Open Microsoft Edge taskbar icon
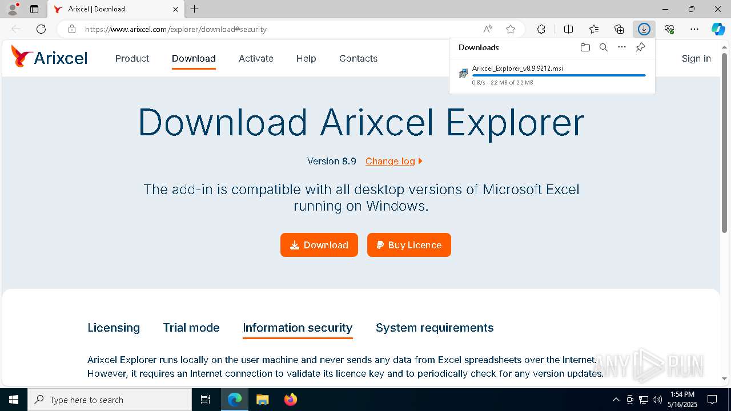 [x=235, y=400]
